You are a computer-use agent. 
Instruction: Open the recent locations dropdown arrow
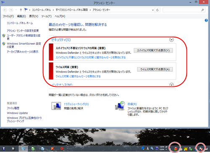click(16, 10)
